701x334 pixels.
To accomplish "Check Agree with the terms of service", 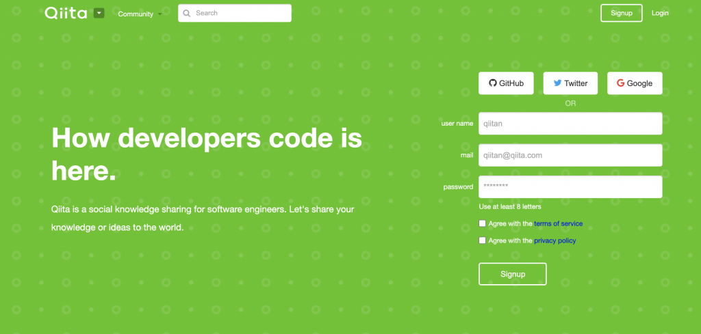I will pyautogui.click(x=482, y=223).
